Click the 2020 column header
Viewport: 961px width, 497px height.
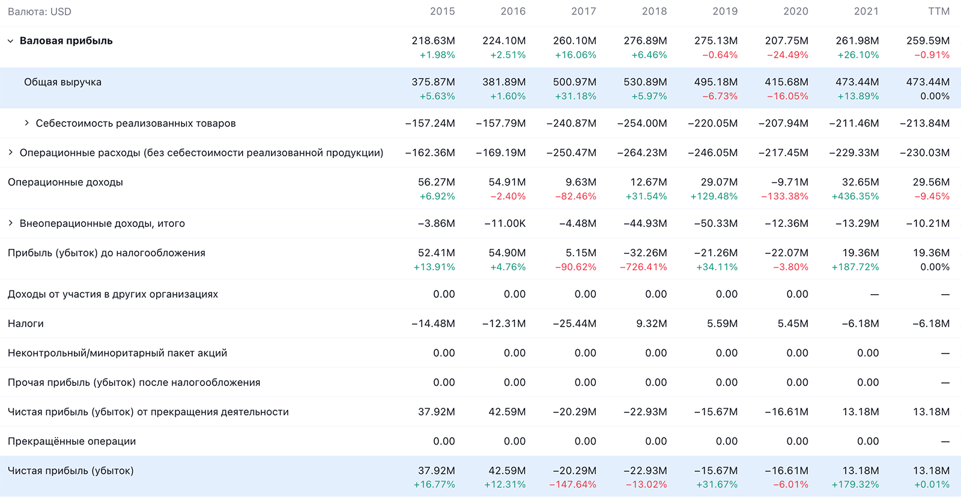click(x=796, y=11)
